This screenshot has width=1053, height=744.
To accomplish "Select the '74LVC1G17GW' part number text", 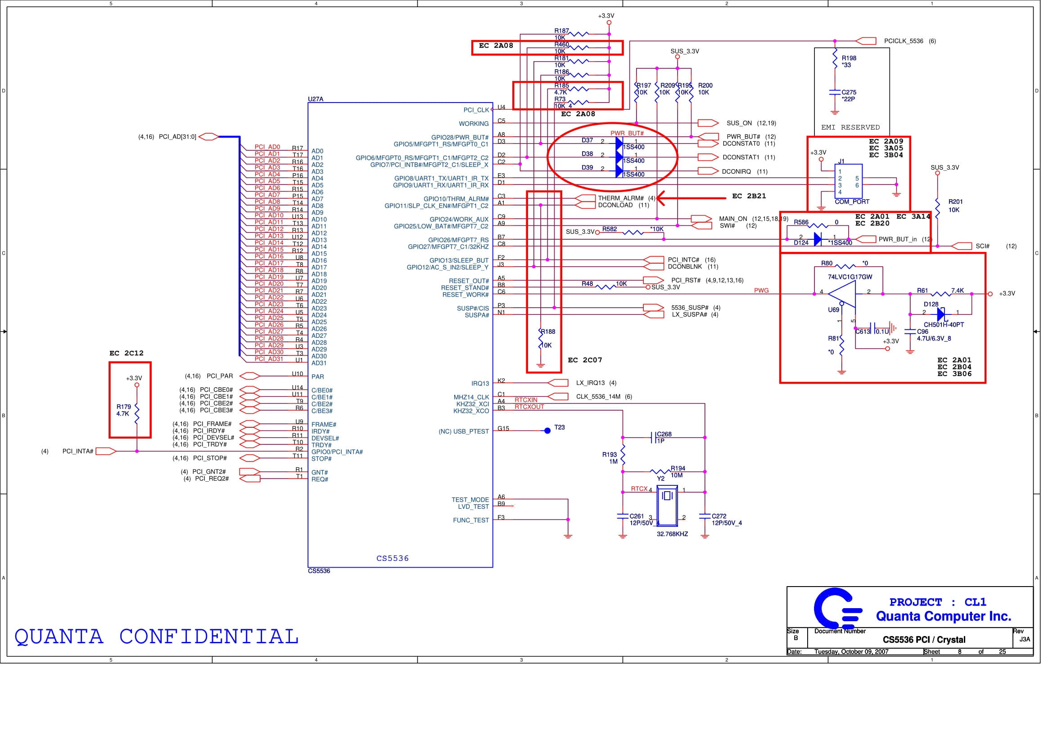I will click(850, 277).
